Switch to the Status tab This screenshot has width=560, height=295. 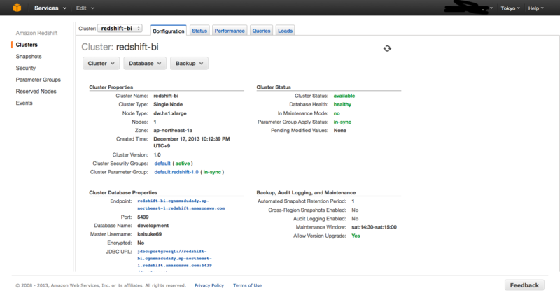tap(199, 31)
